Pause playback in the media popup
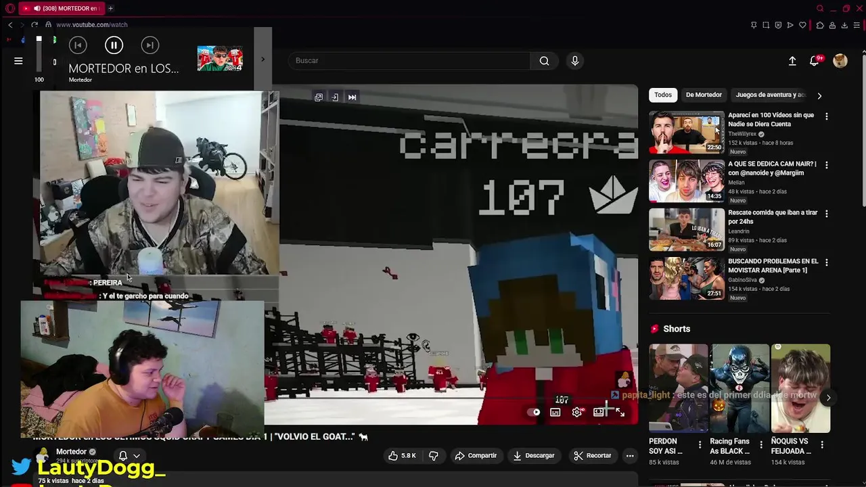 114,45
